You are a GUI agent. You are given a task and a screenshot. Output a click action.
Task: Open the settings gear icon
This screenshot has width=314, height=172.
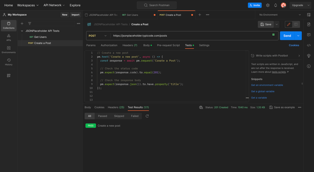coord(268,5)
